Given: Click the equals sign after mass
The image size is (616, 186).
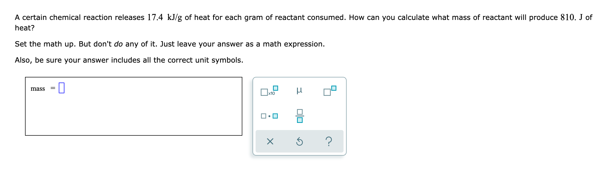Looking at the screenshot, I should click(53, 88).
